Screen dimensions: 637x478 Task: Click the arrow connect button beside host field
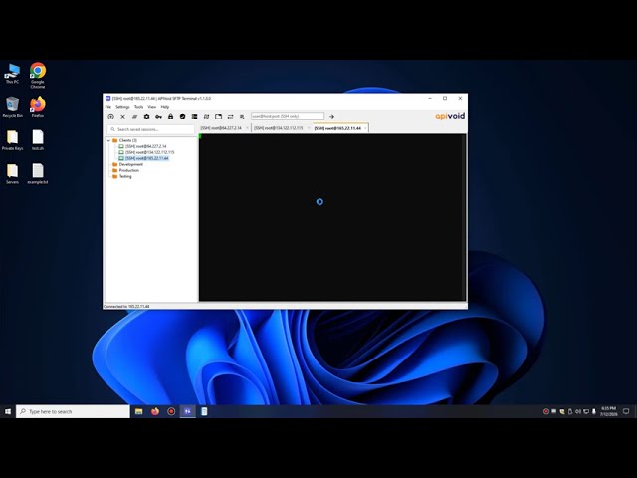[x=331, y=117]
